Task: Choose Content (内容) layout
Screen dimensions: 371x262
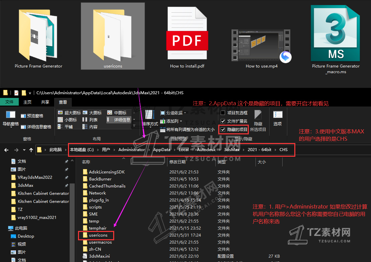Action: coord(90,127)
